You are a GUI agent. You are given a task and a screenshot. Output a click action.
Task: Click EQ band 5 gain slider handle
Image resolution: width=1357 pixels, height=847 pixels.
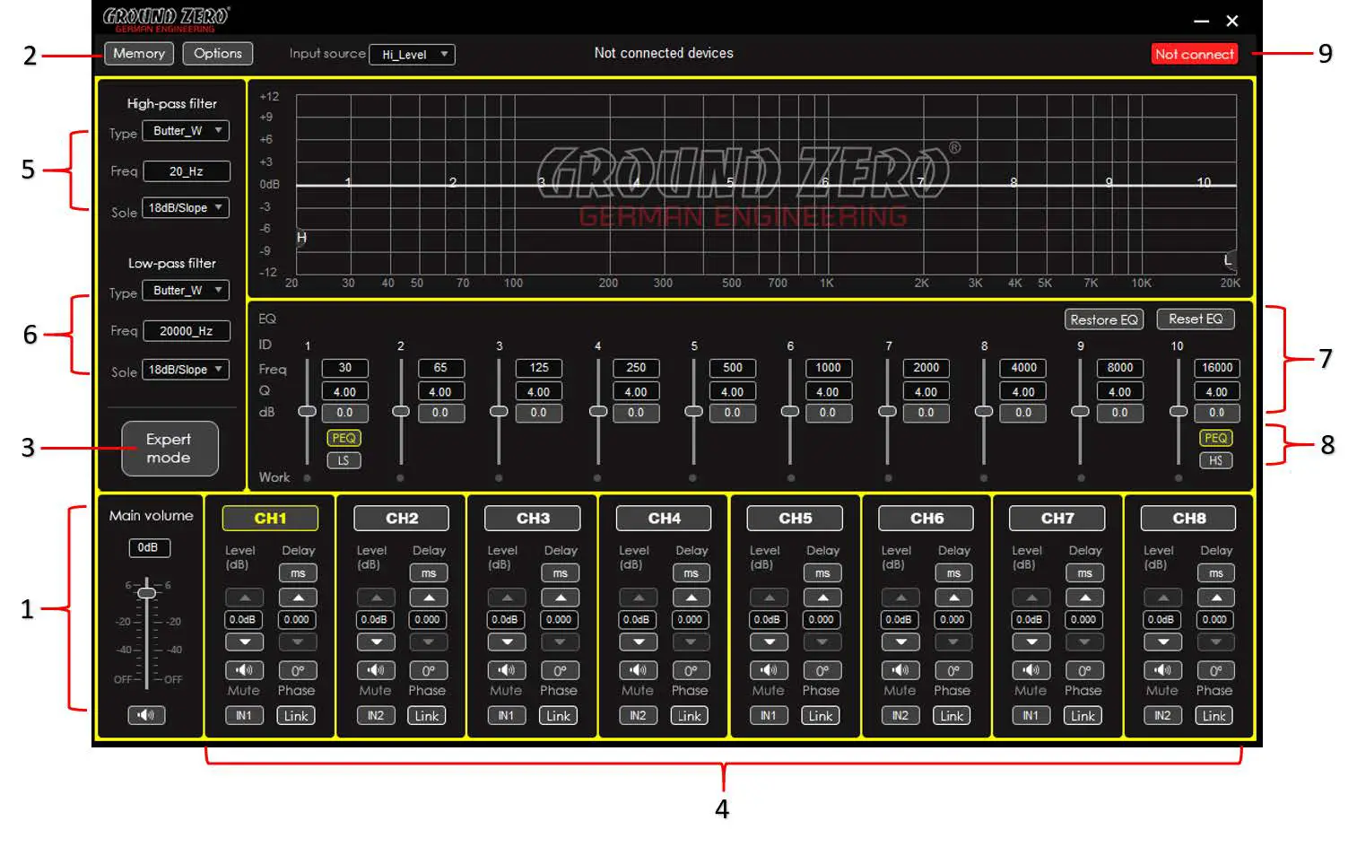pos(693,411)
